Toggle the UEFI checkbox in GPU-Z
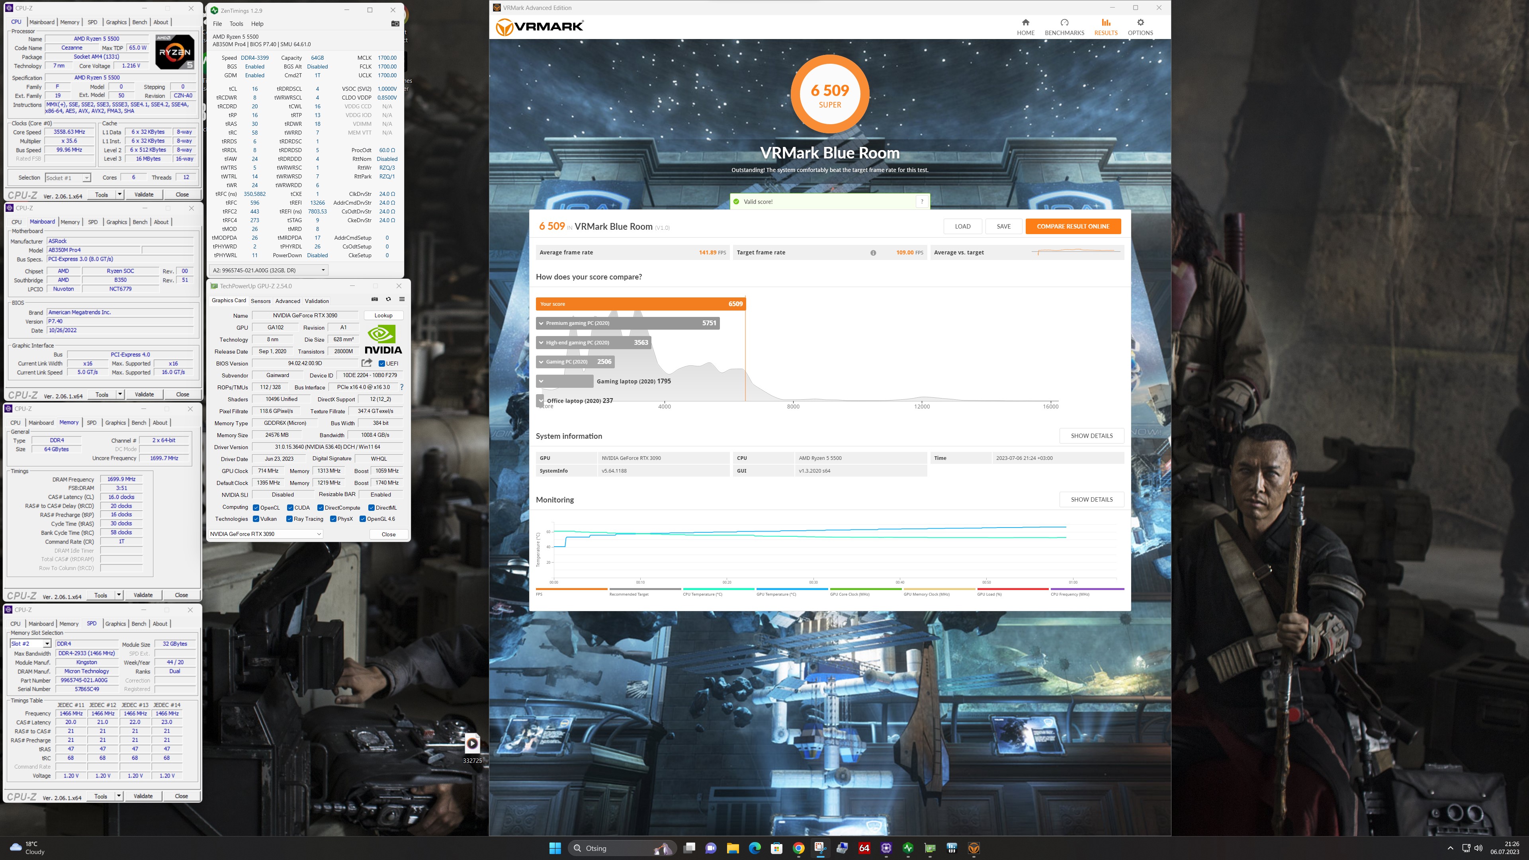 [x=382, y=364]
